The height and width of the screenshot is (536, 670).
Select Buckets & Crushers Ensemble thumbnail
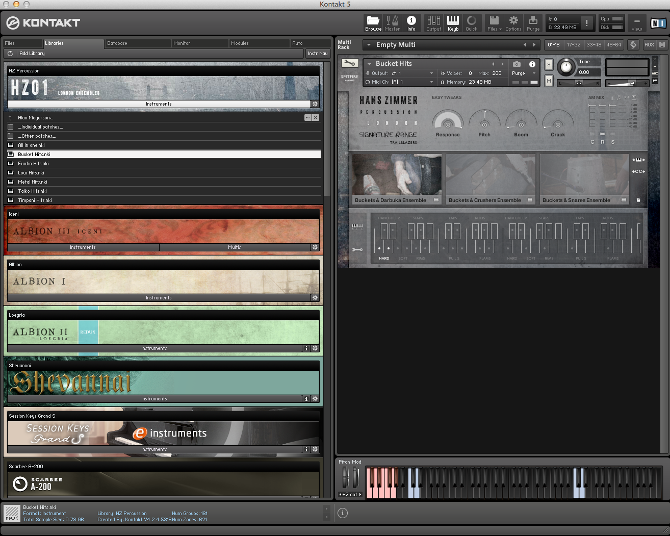[491, 180]
